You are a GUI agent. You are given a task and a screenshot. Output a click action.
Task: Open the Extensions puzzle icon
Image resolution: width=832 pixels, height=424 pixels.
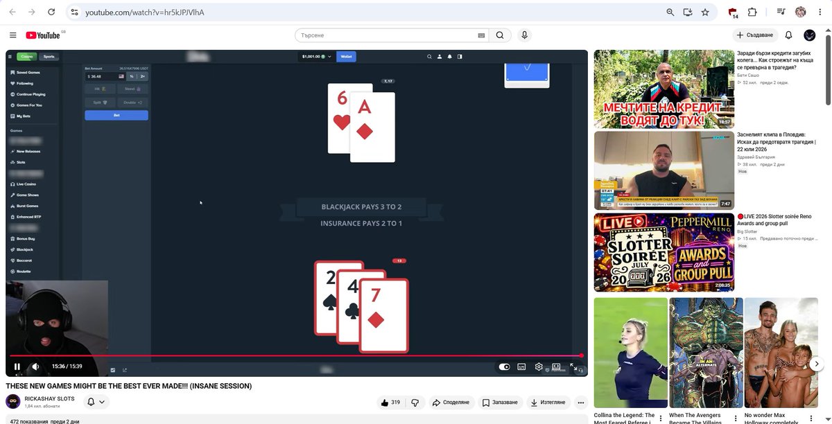[x=752, y=12]
